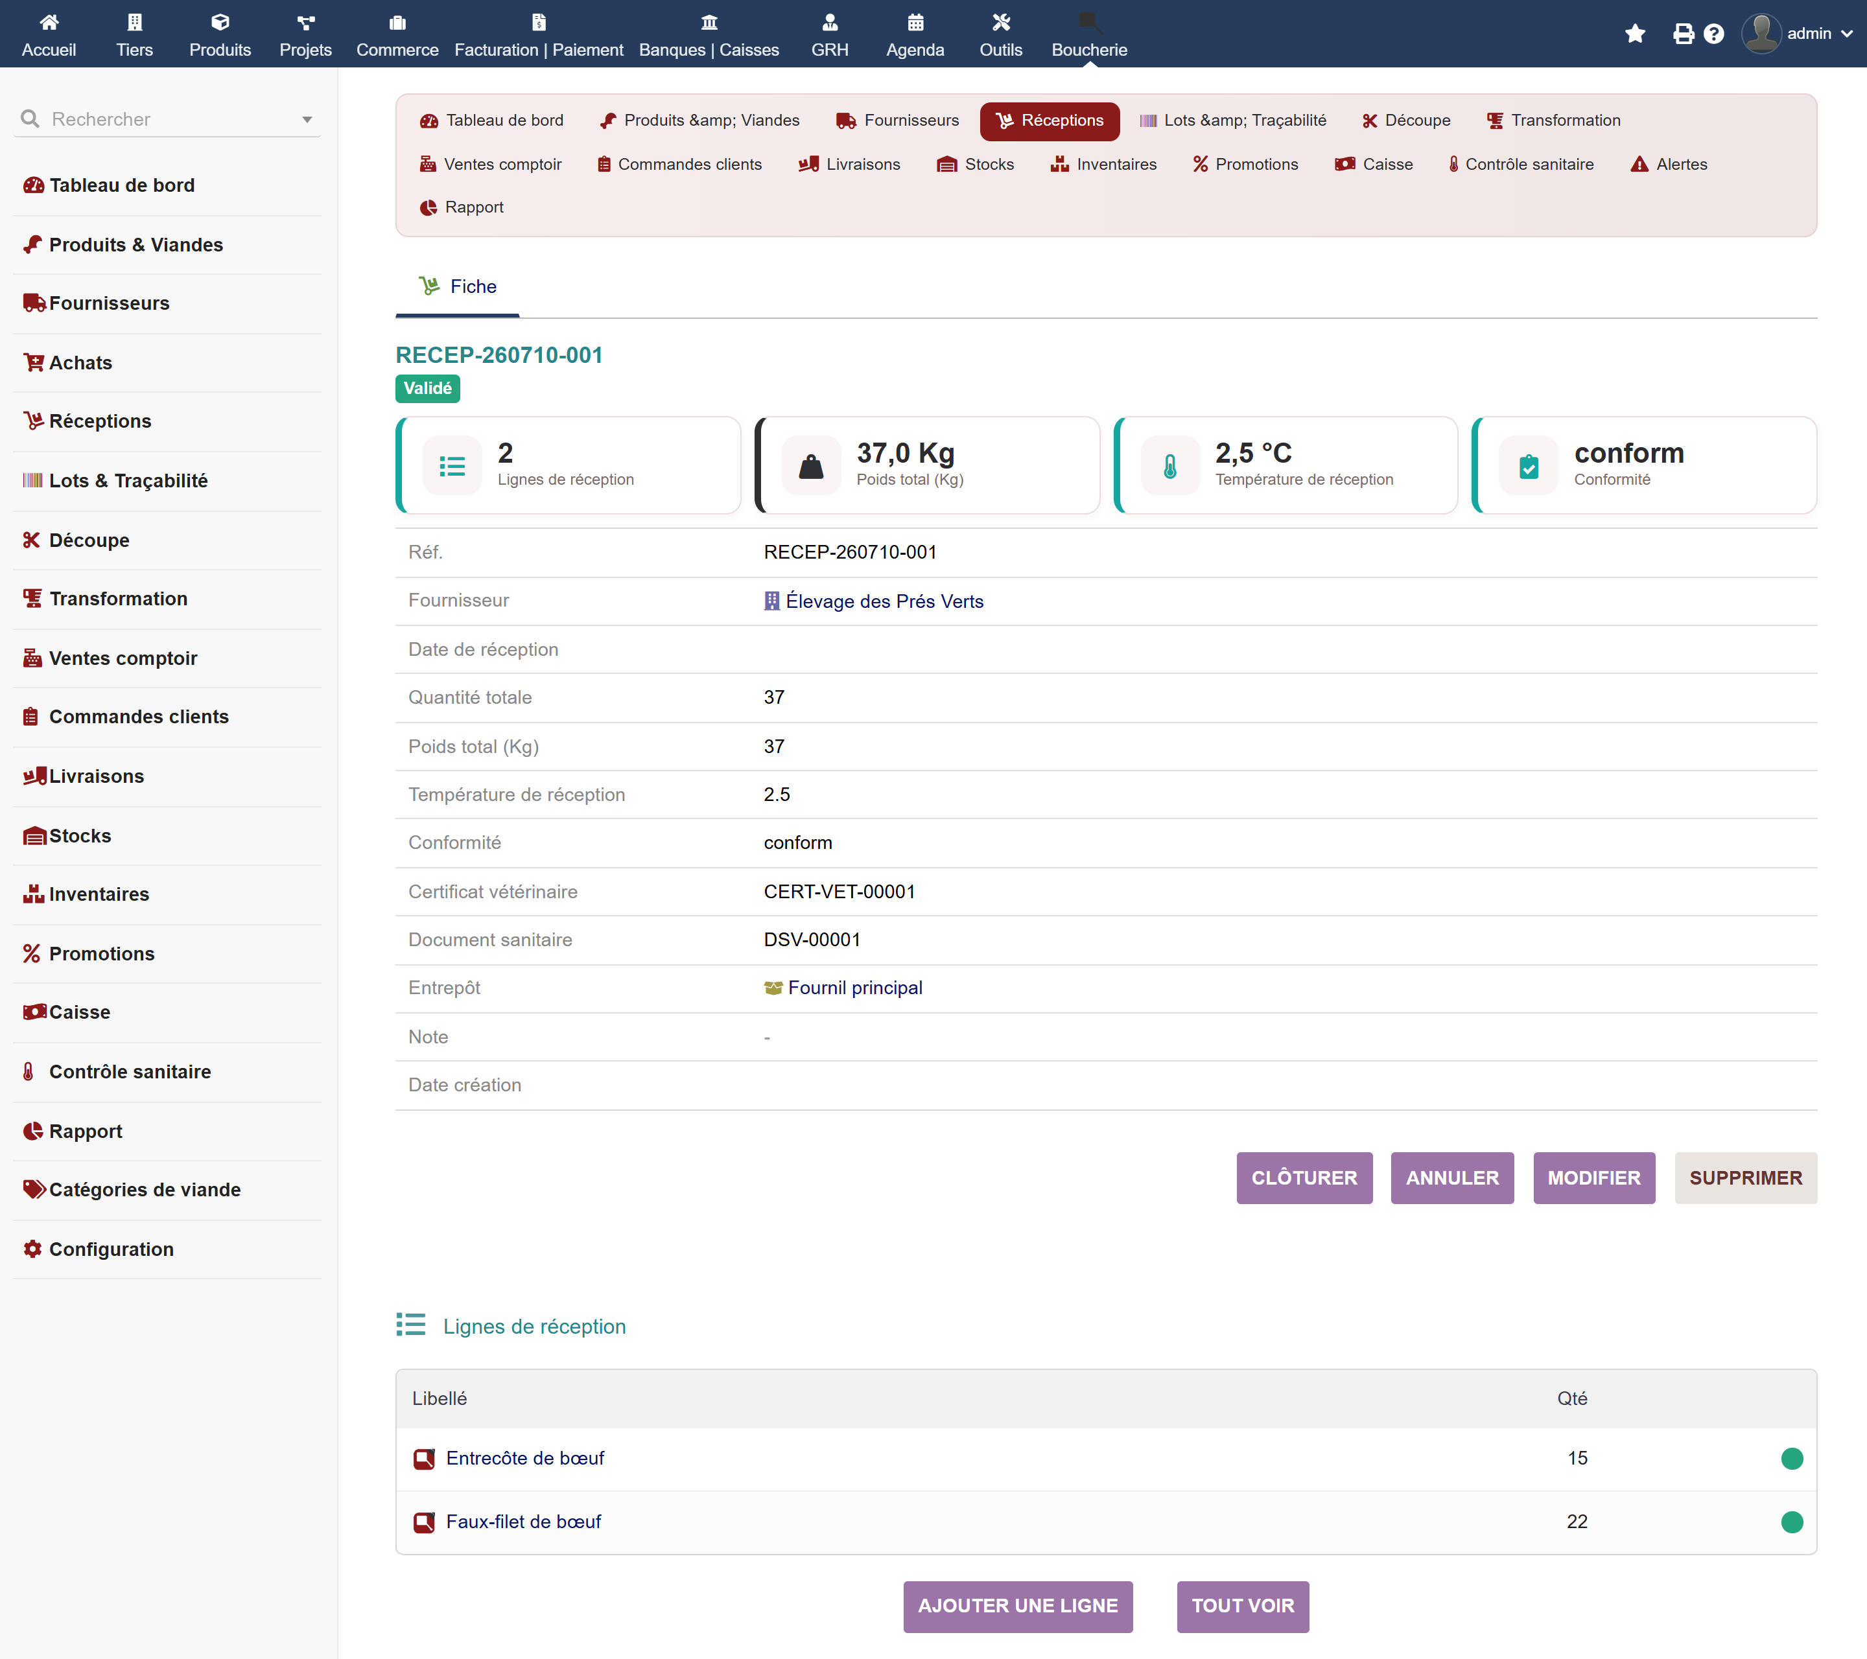Click the thermometer icon on temperature card

click(1169, 466)
